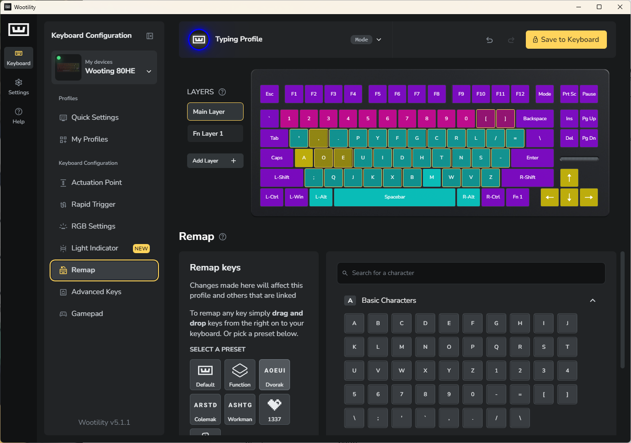Select the Spacebar on keyboard layout
This screenshot has height=443, width=631.
(395, 197)
